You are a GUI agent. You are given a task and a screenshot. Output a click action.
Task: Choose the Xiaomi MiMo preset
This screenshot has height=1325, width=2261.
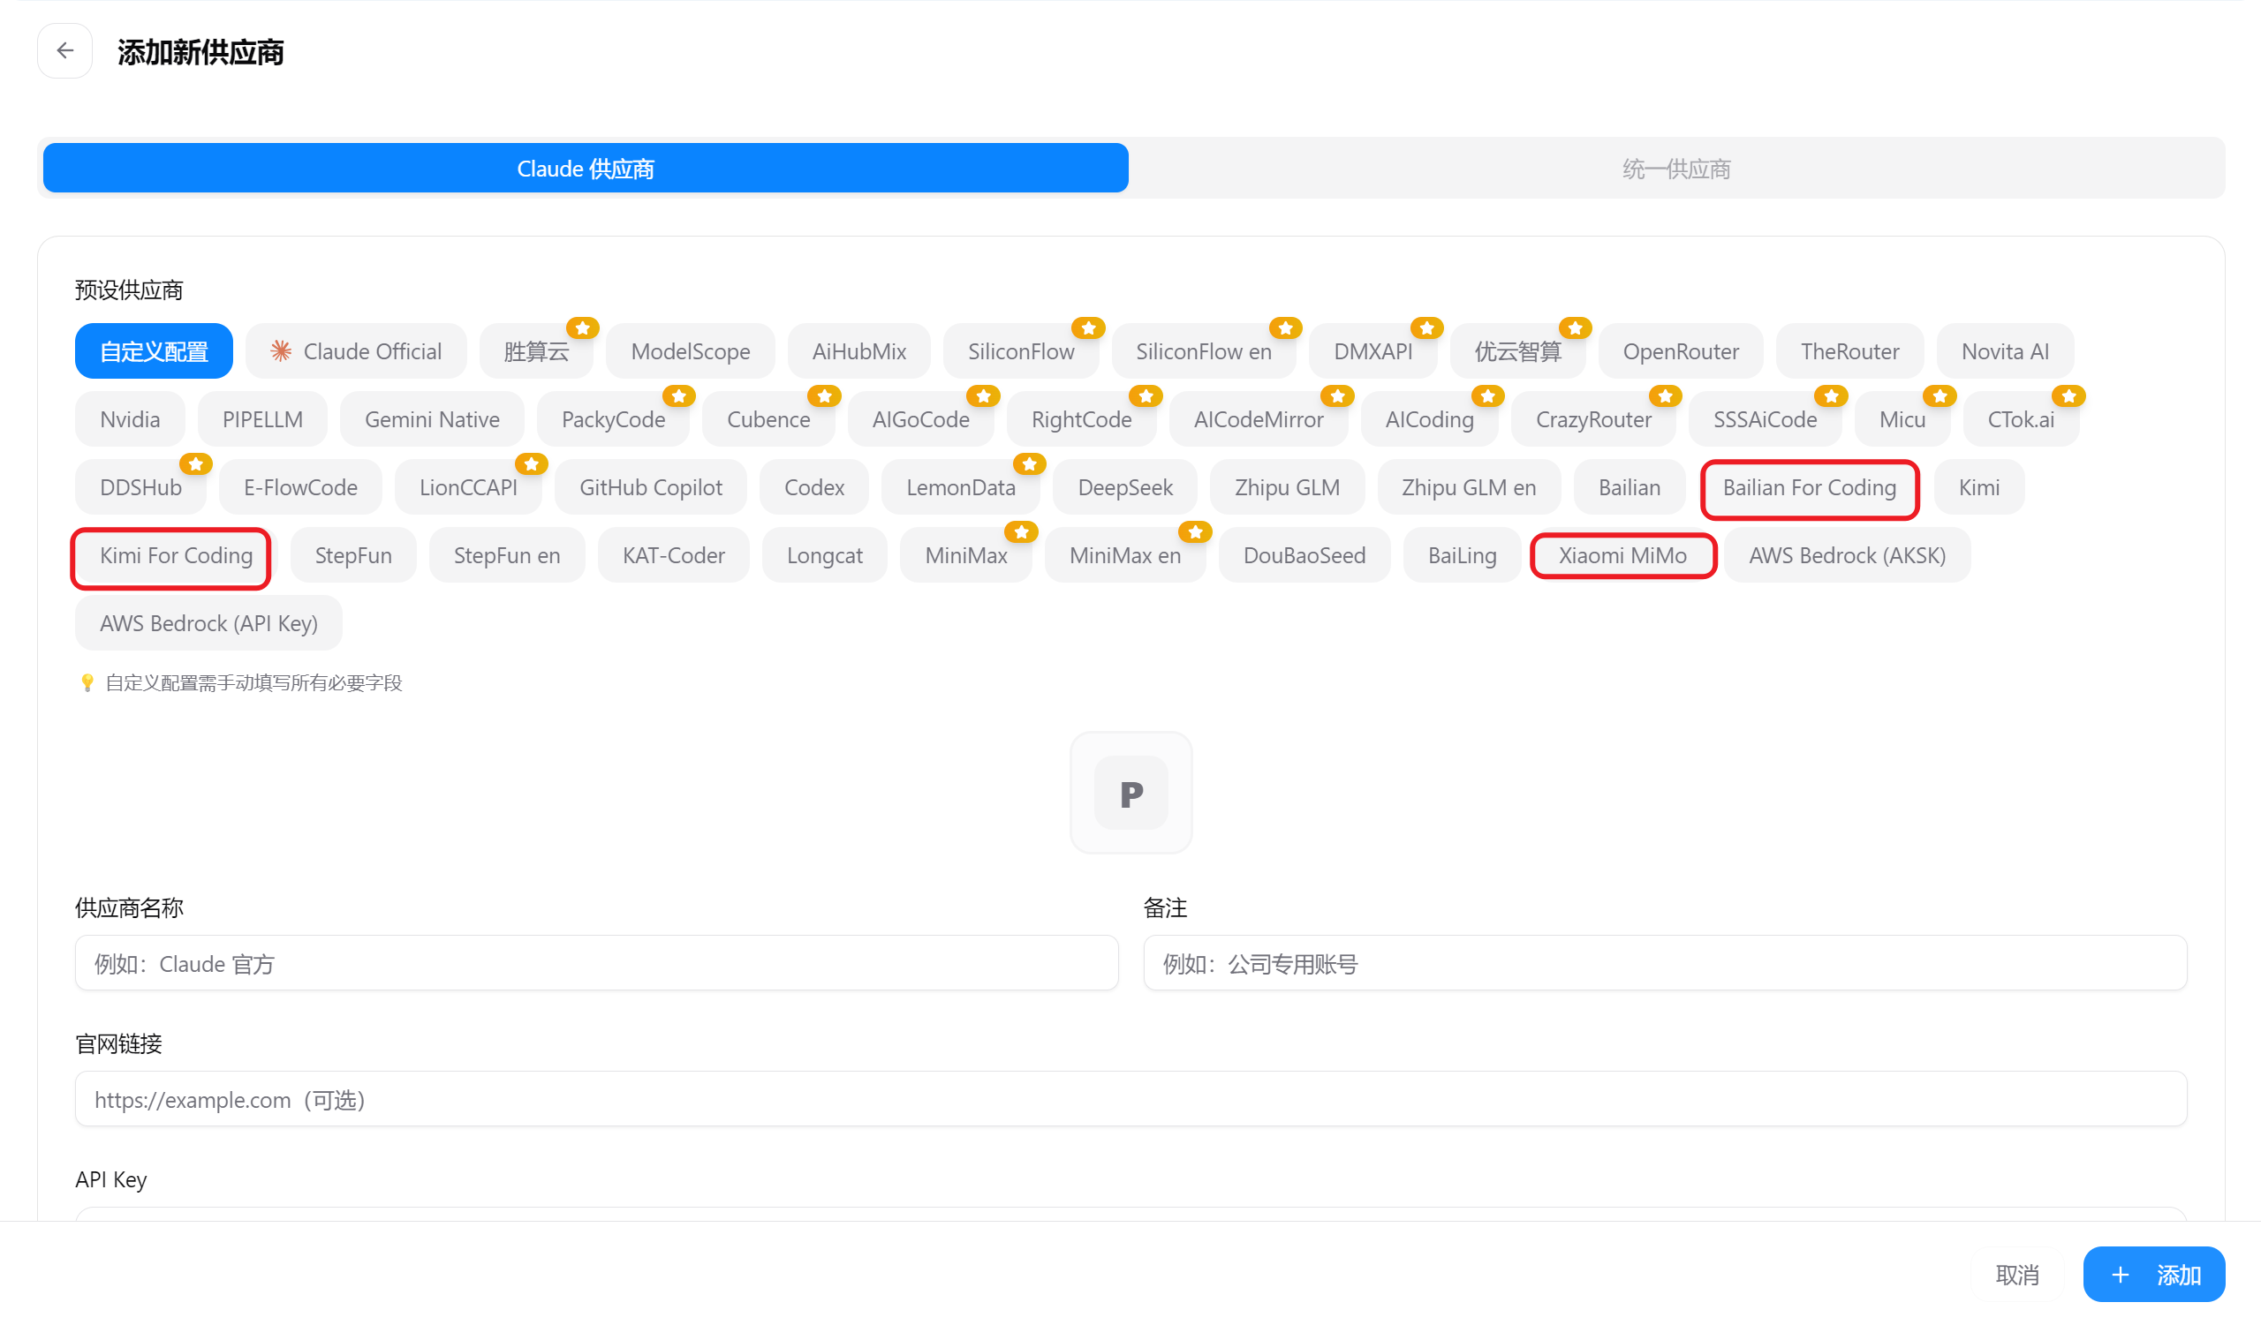coord(1622,555)
